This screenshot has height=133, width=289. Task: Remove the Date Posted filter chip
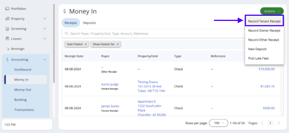[x=86, y=44]
